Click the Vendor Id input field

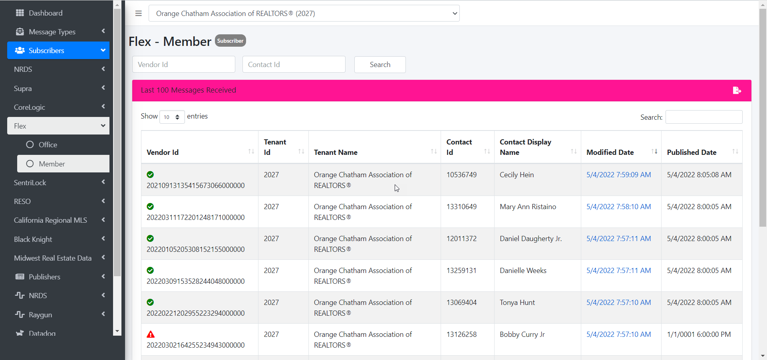(183, 65)
